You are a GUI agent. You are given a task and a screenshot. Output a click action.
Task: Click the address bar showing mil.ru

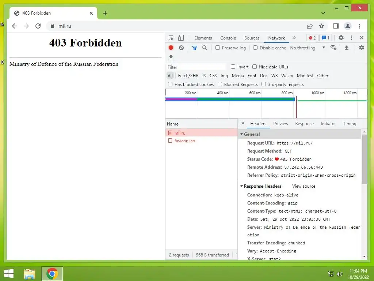click(176, 26)
